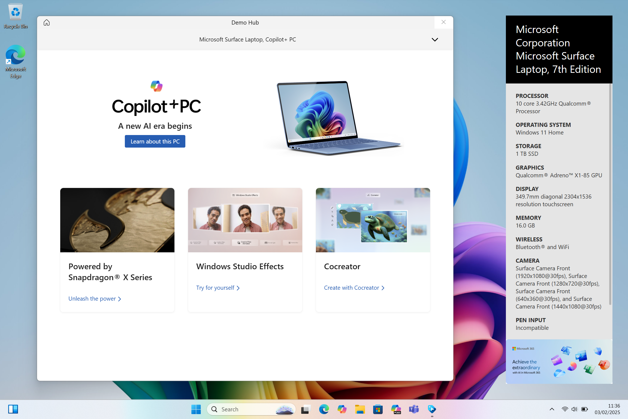Viewport: 628px width, 419px height.
Task: Click the 16.0 GB memory value
Action: (525, 225)
